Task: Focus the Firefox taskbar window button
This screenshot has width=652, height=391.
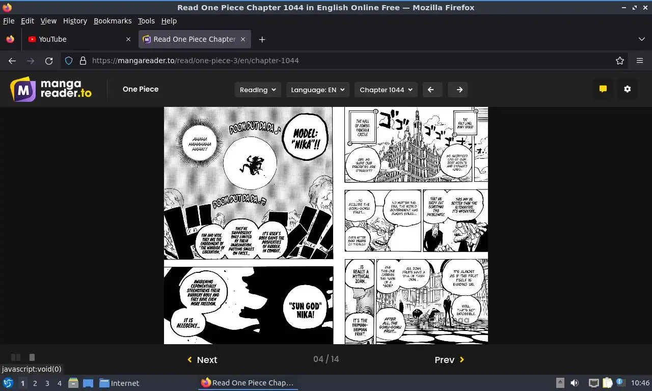Action: click(x=248, y=383)
